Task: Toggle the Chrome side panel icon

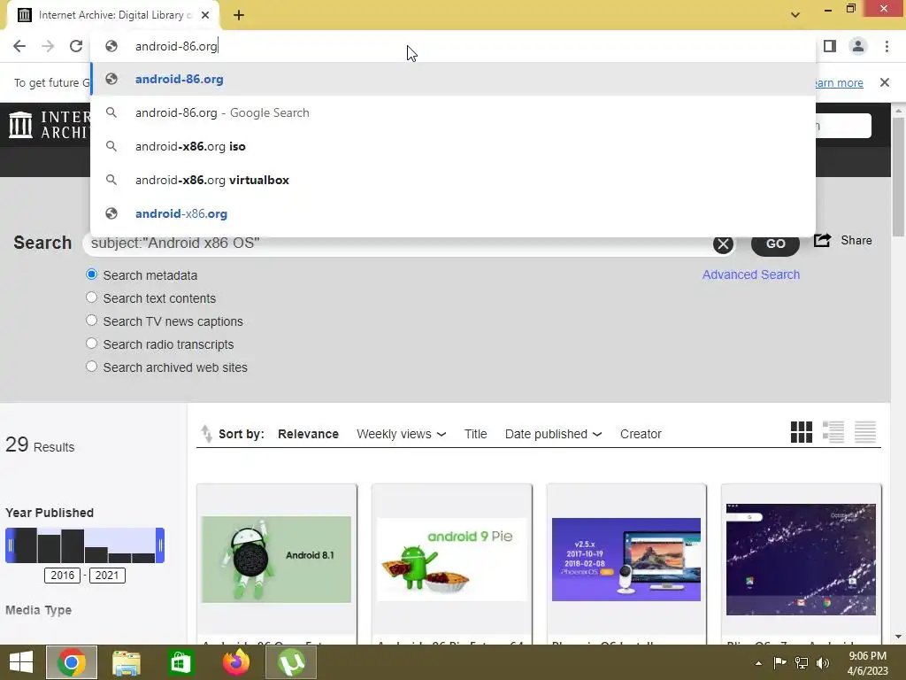Action: 830,46
